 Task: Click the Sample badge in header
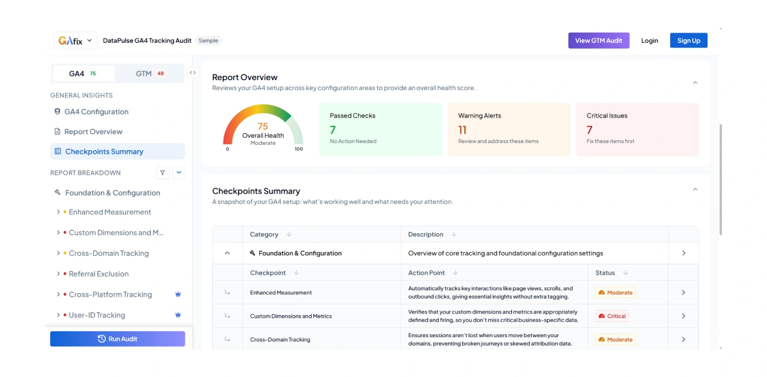[x=208, y=40]
